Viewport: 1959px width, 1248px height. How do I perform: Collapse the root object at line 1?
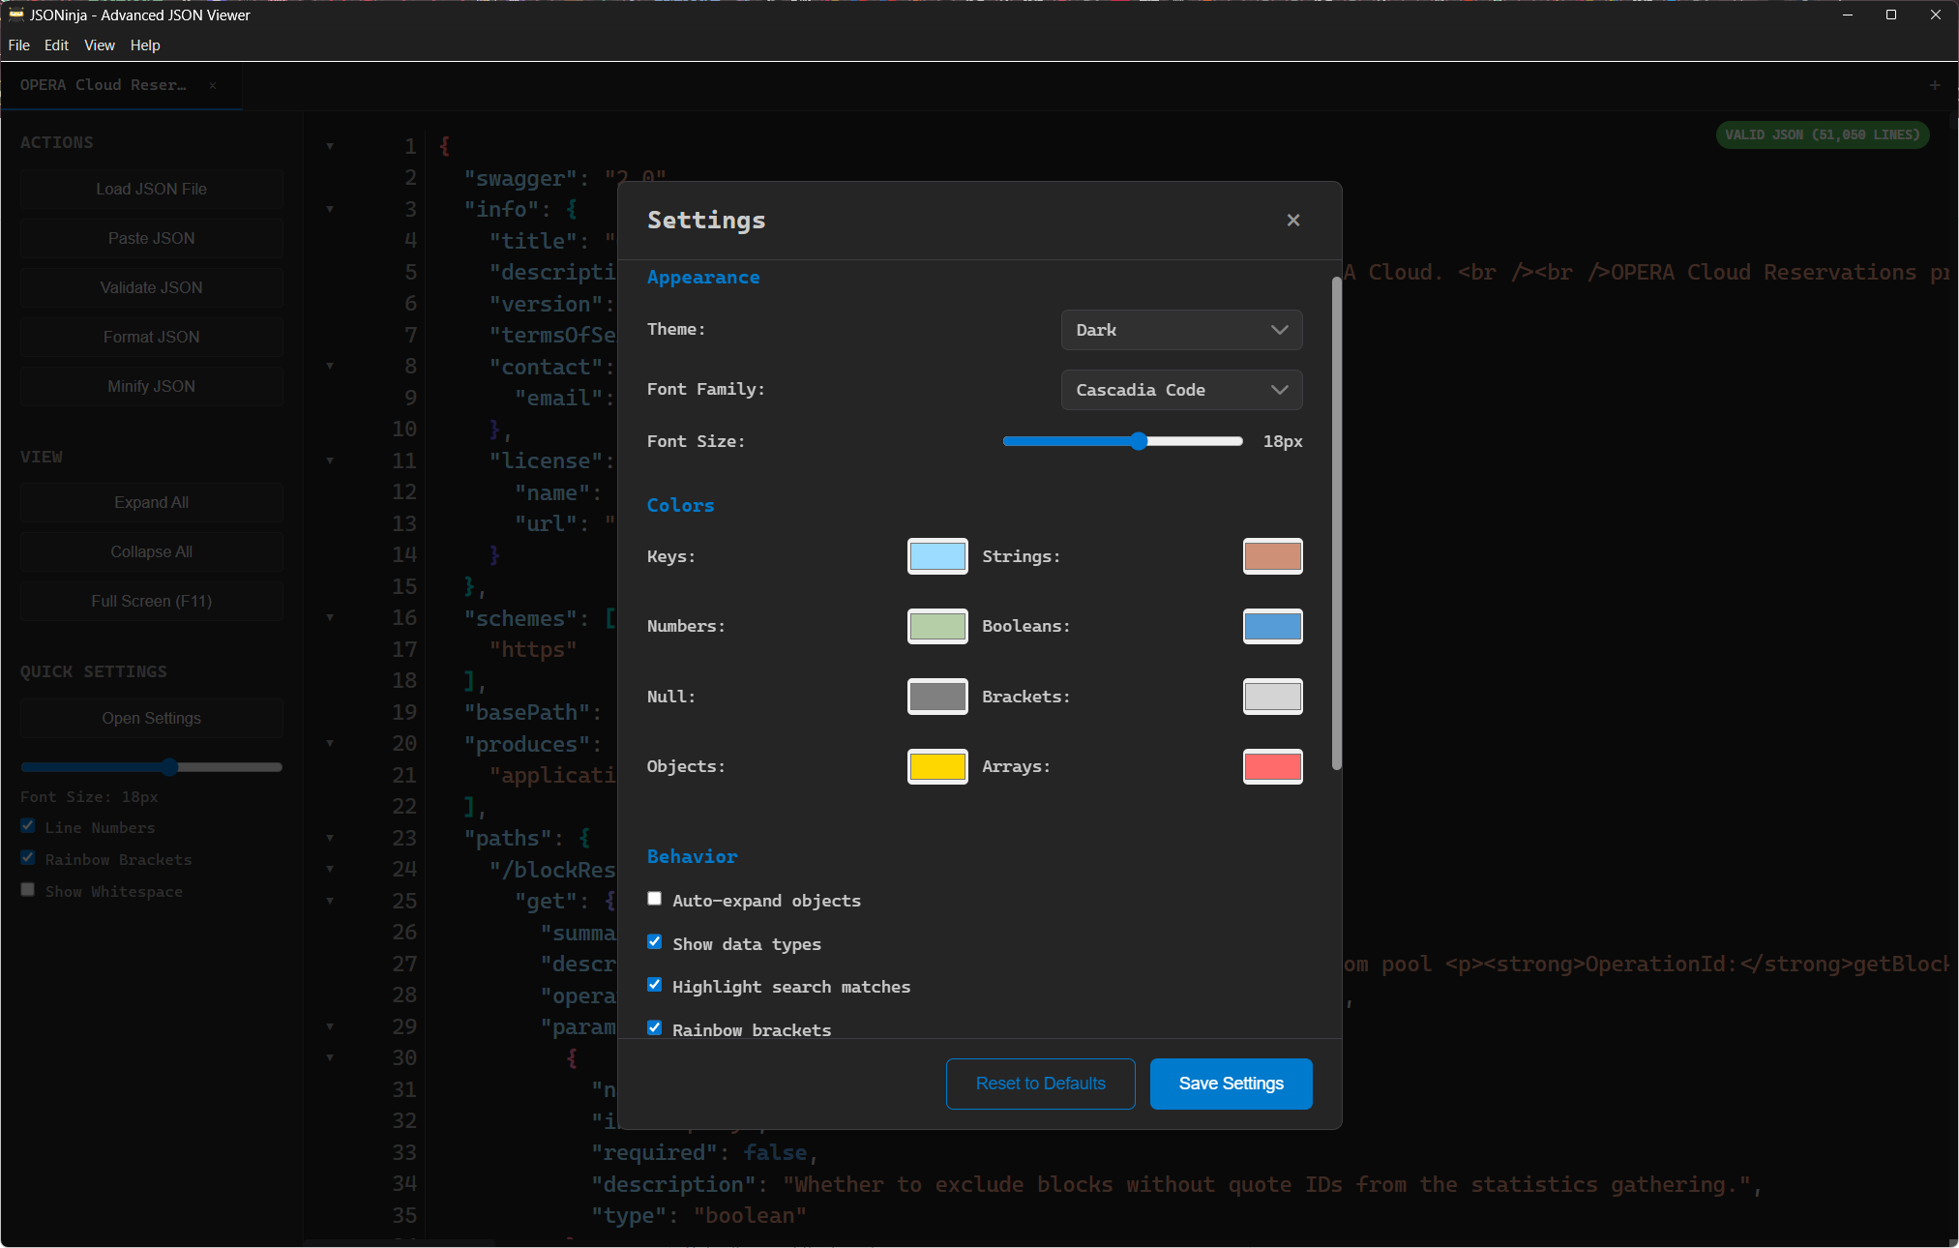click(330, 146)
